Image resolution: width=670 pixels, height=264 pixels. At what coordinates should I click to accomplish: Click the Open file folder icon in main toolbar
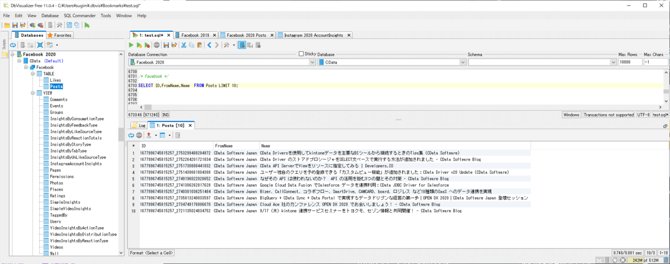[x=7, y=25]
